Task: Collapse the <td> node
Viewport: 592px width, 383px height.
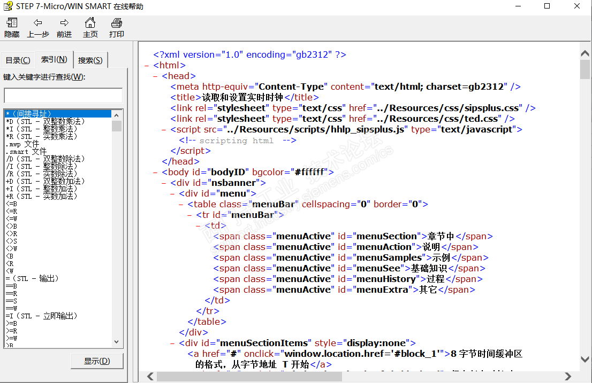Action: coord(198,225)
